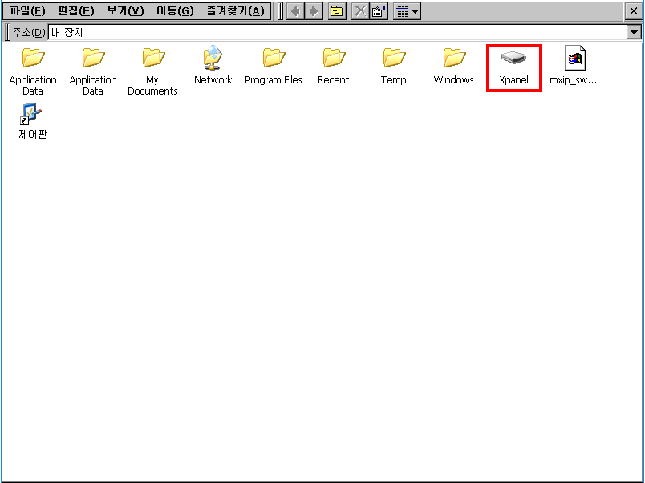This screenshot has height=483, width=645.
Task: Open the 즐겨찾기(A) menu
Action: (x=235, y=11)
